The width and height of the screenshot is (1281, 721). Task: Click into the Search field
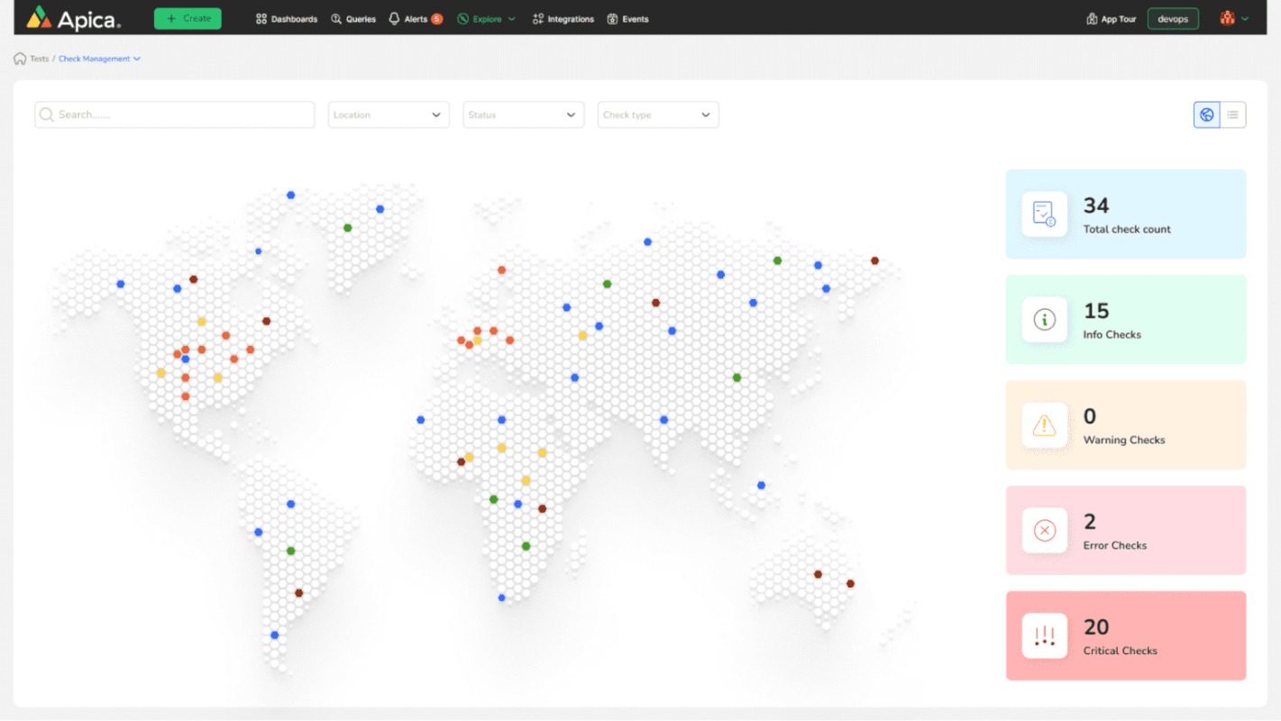(x=175, y=114)
